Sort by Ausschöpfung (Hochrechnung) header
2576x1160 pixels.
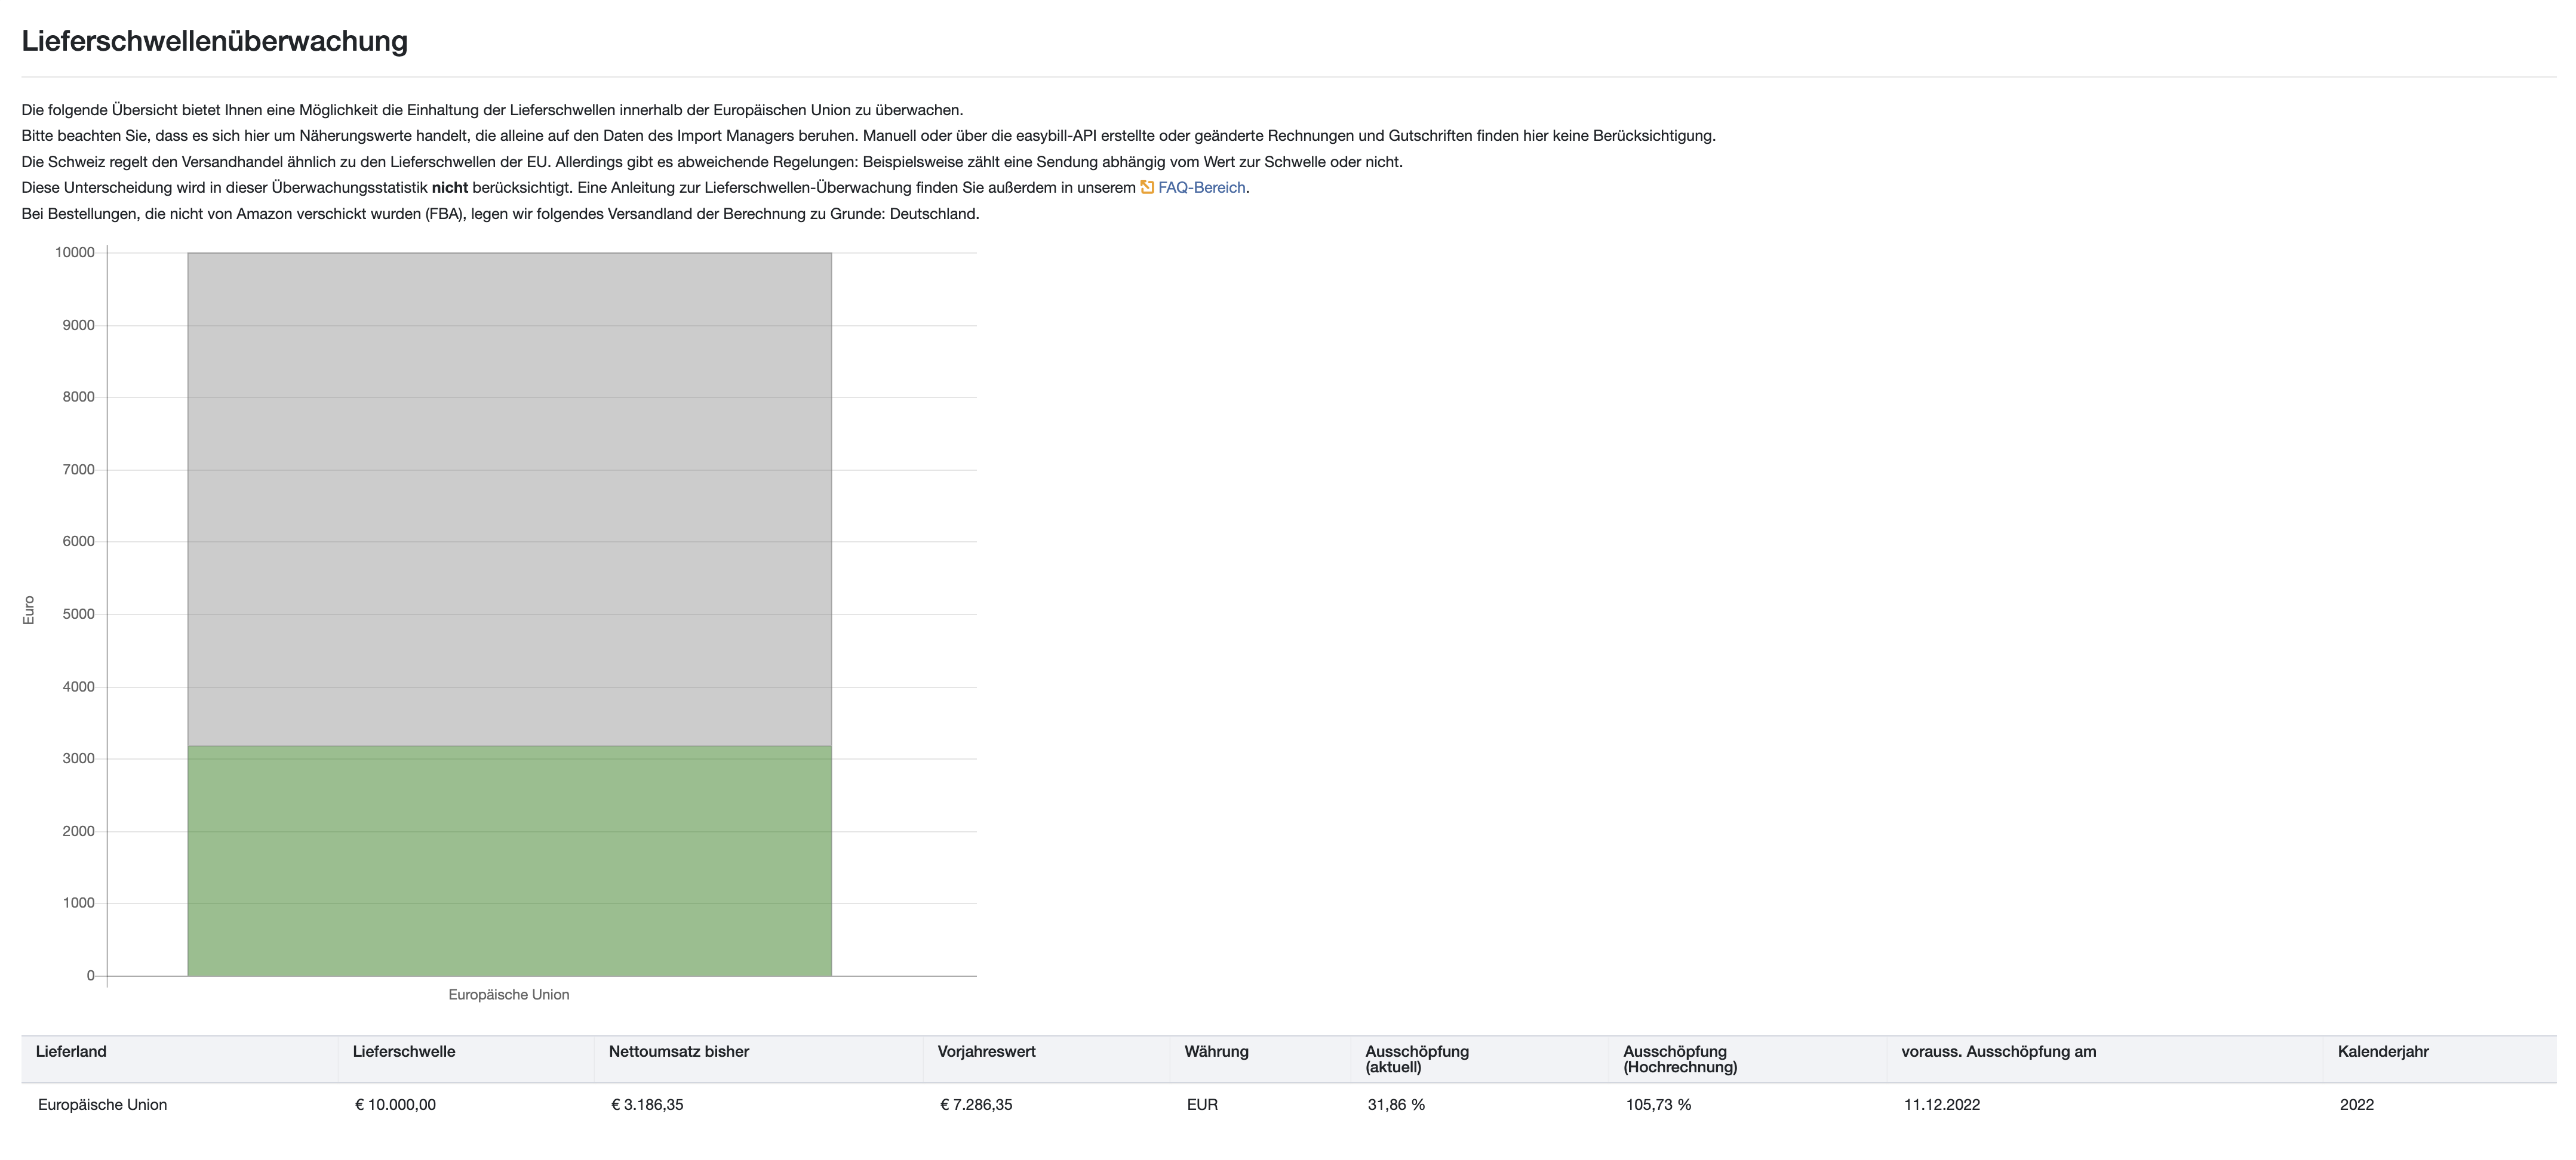click(1679, 1058)
